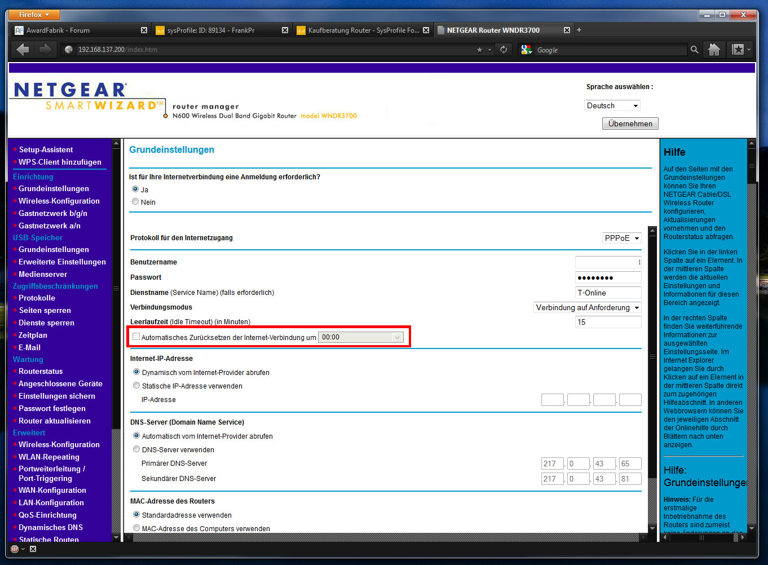Click the site identity globe icon
This screenshot has width=768, height=565.
[69, 50]
